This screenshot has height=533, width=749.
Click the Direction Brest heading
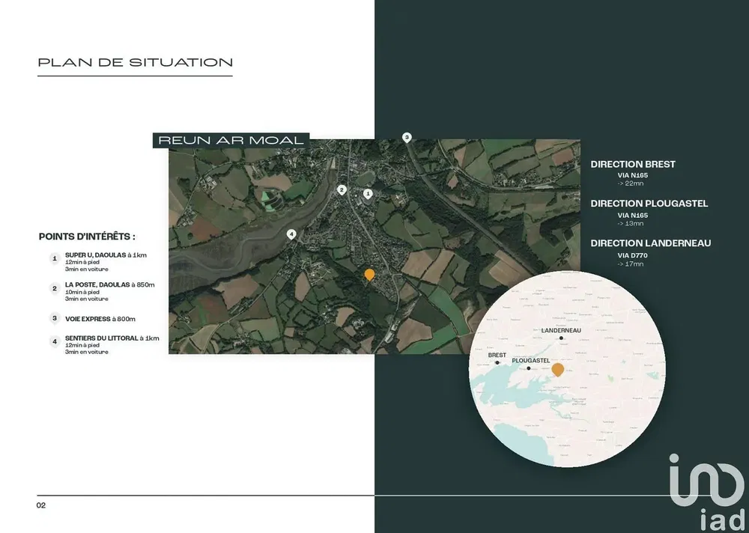tap(633, 164)
